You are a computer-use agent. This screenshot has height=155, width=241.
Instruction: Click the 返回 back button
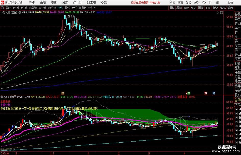coord(230,8)
